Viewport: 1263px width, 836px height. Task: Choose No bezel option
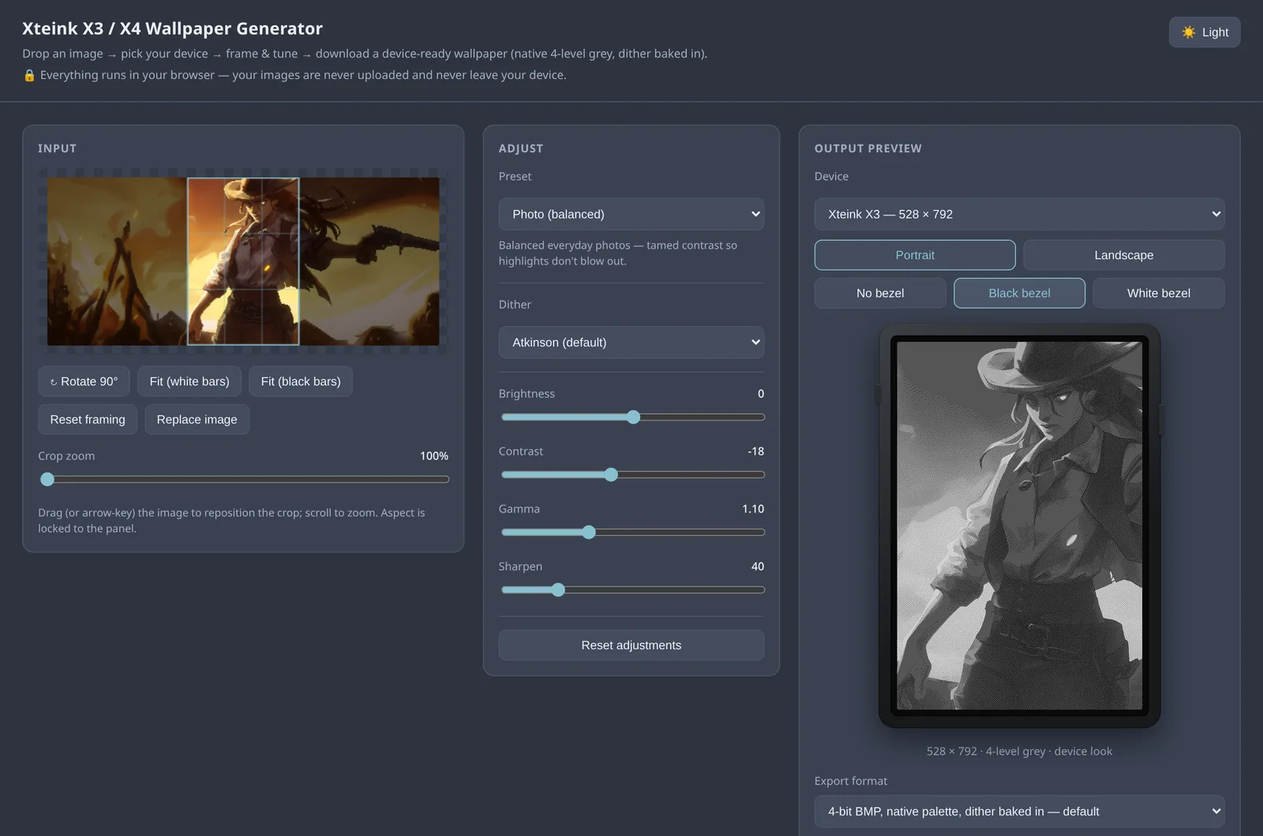pos(880,293)
